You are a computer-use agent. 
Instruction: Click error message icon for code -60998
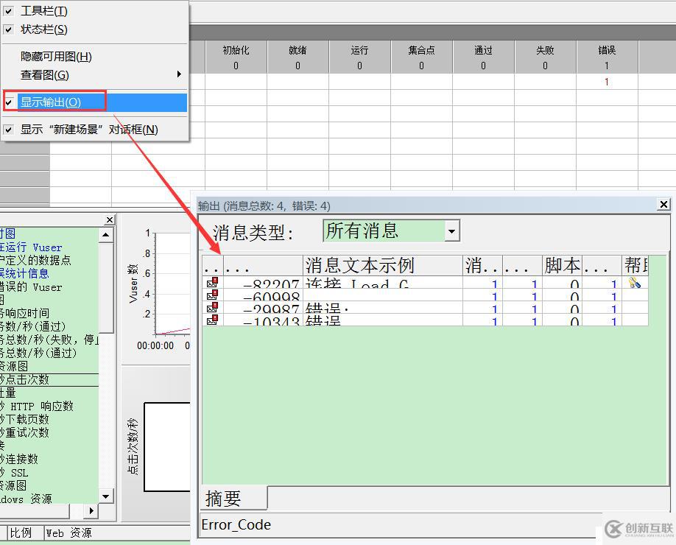click(212, 295)
